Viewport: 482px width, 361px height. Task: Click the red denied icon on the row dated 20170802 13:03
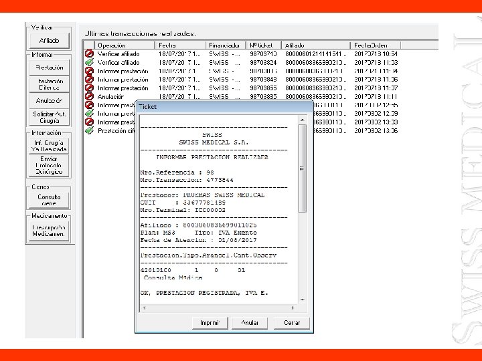tap(89, 122)
